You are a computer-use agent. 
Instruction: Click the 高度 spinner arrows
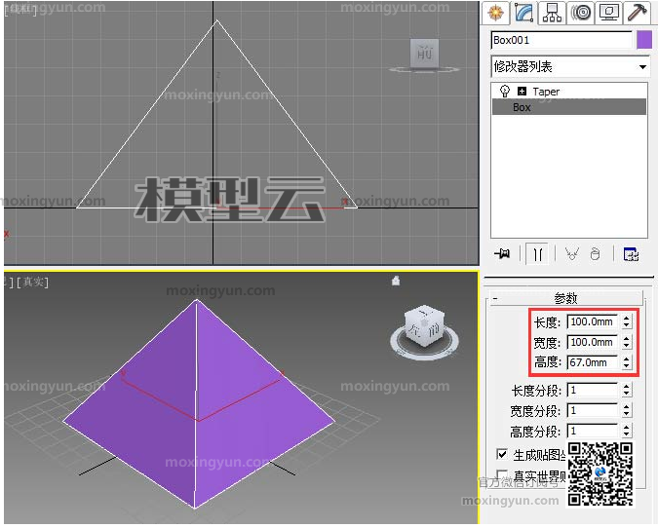coord(627,362)
